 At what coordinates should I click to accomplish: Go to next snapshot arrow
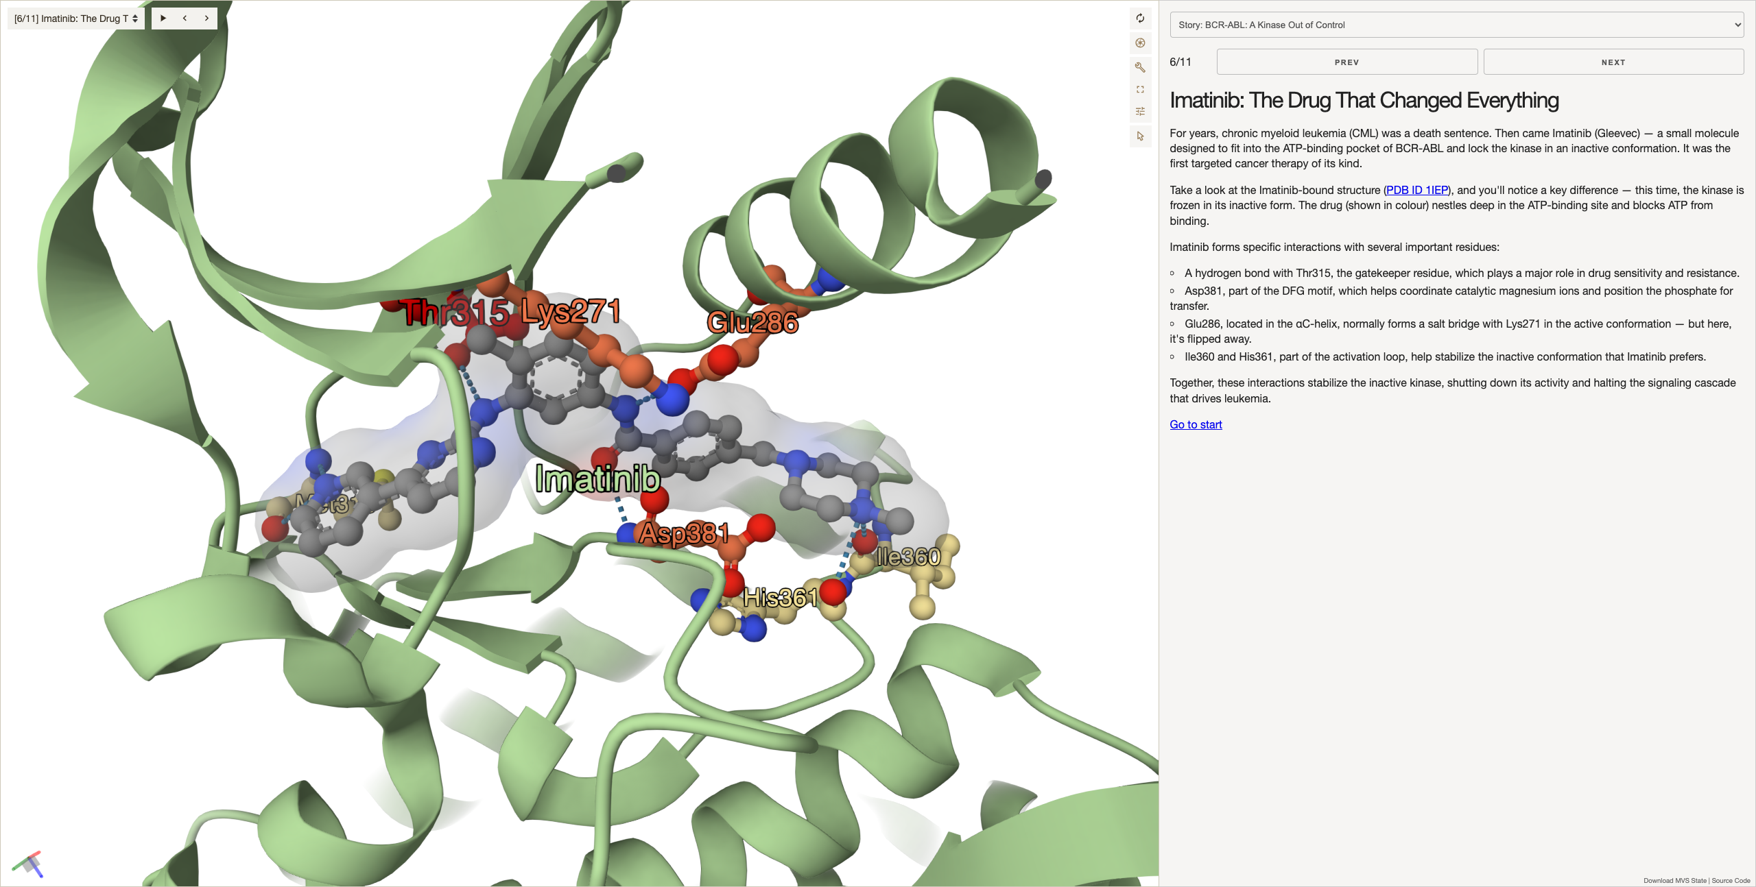click(x=206, y=19)
